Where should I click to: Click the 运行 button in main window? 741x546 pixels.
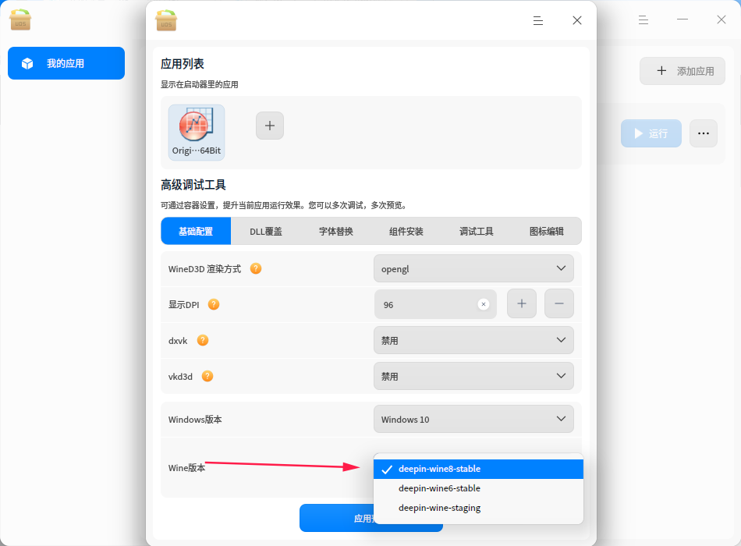click(651, 133)
